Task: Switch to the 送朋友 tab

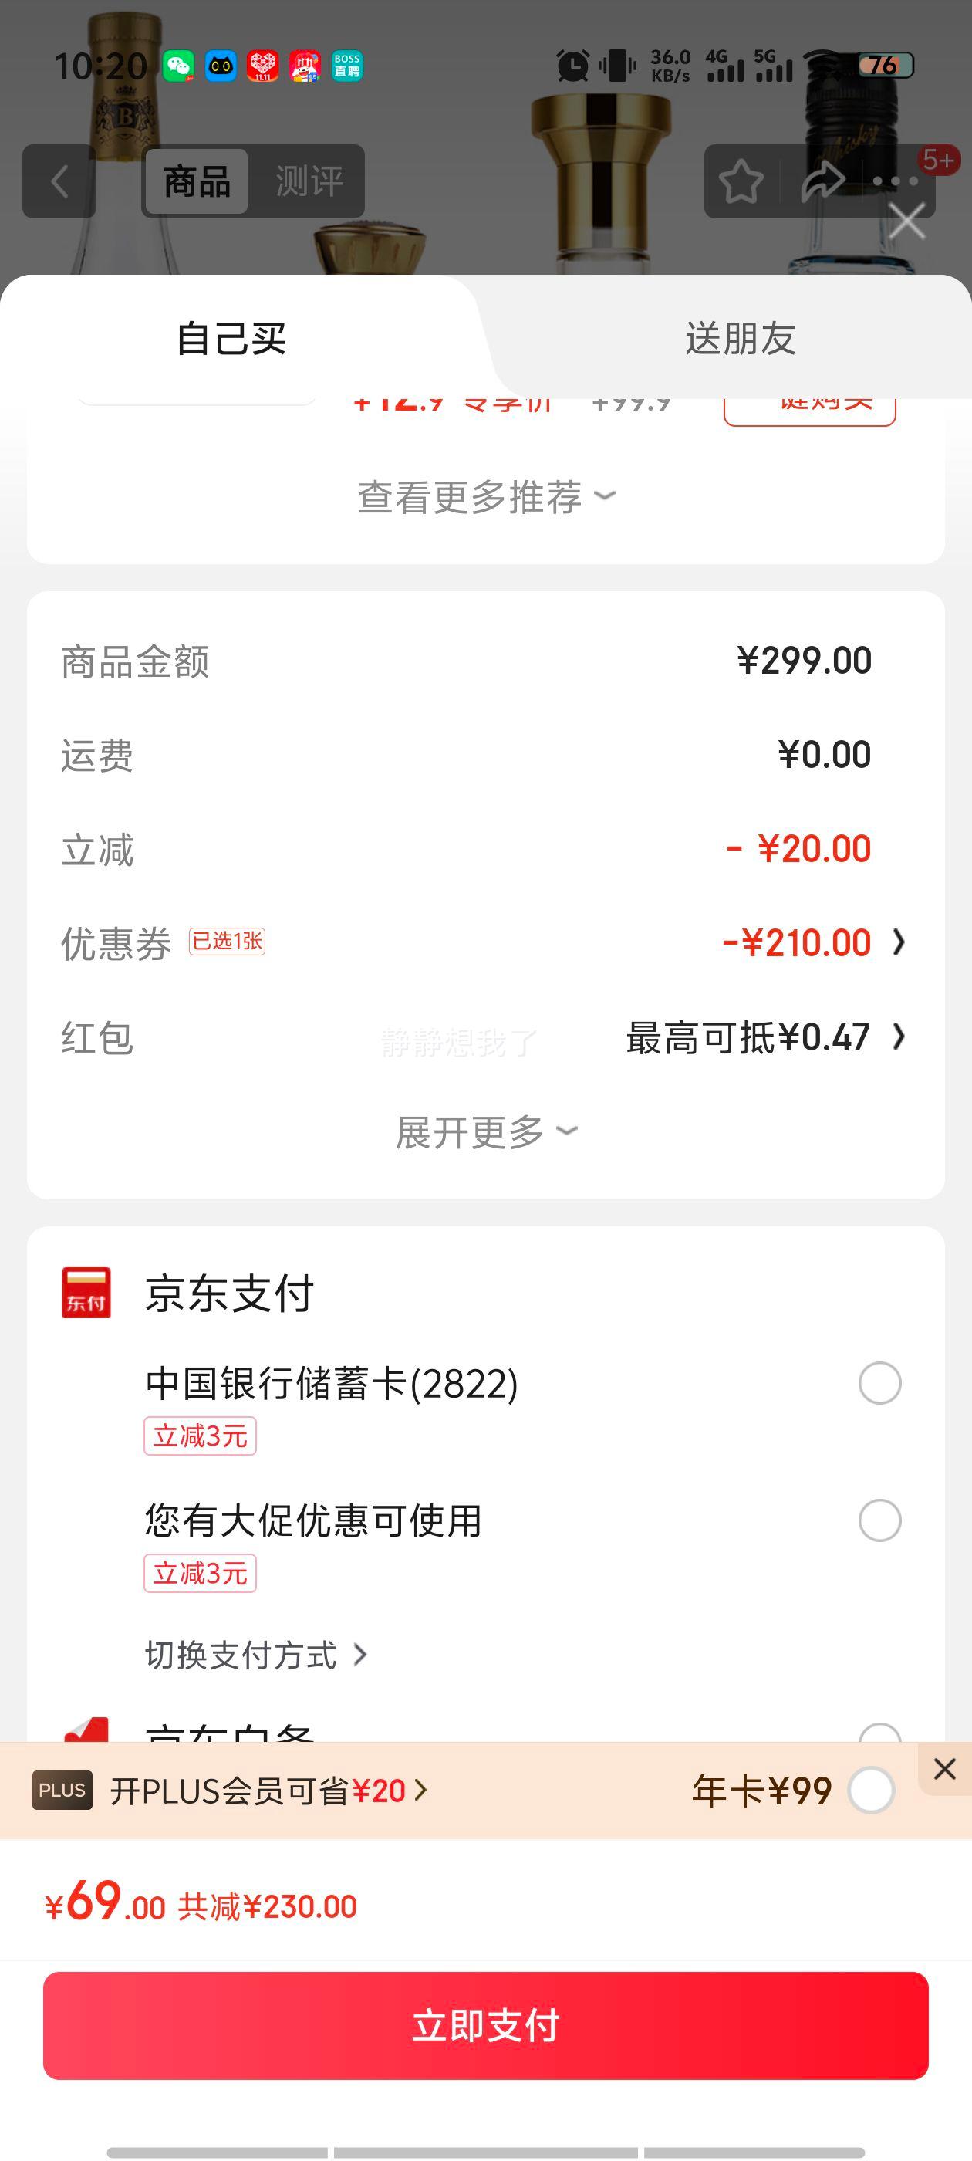Action: [740, 339]
